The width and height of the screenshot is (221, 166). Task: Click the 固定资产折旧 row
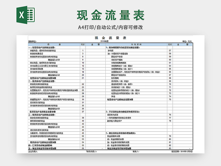117,57
